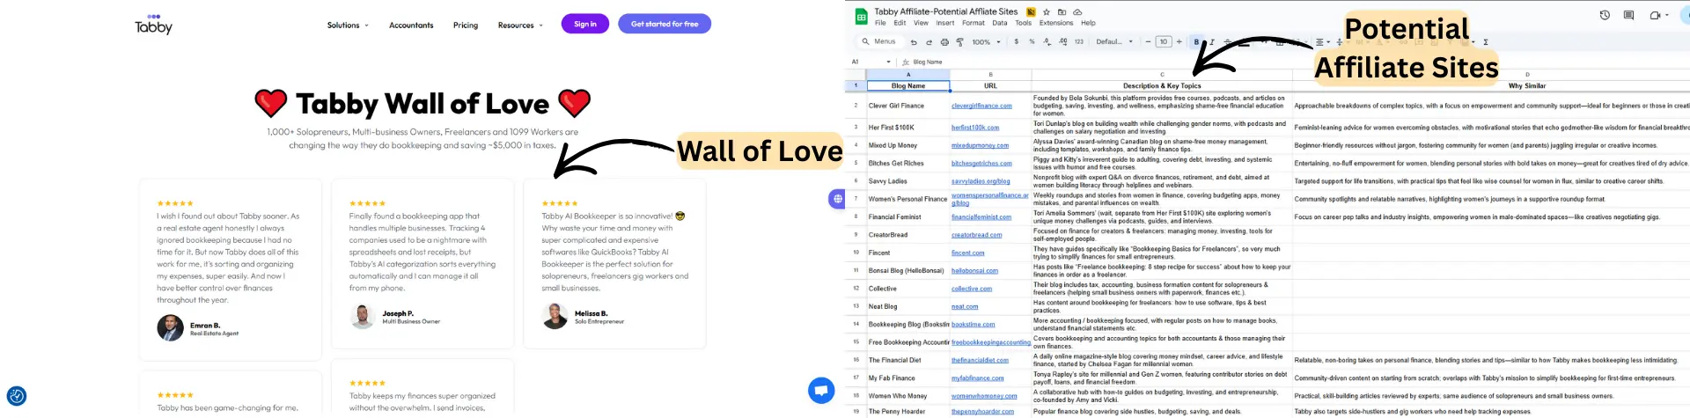Click the Undo arrow in Sheets toolbar
1690x418 pixels.
[x=914, y=42]
